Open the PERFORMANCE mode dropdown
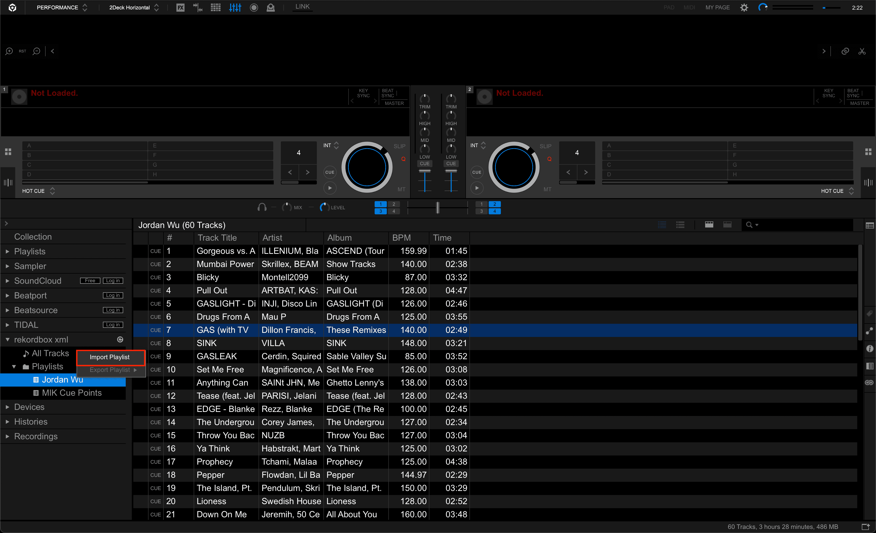 pyautogui.click(x=62, y=7)
